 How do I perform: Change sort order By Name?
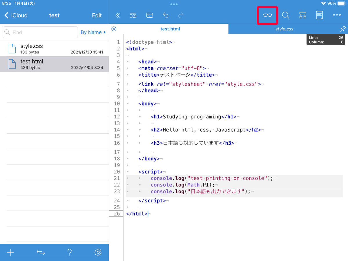tap(93, 32)
